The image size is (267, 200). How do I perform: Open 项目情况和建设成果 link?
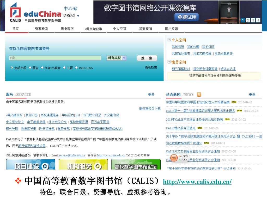coord(32,146)
